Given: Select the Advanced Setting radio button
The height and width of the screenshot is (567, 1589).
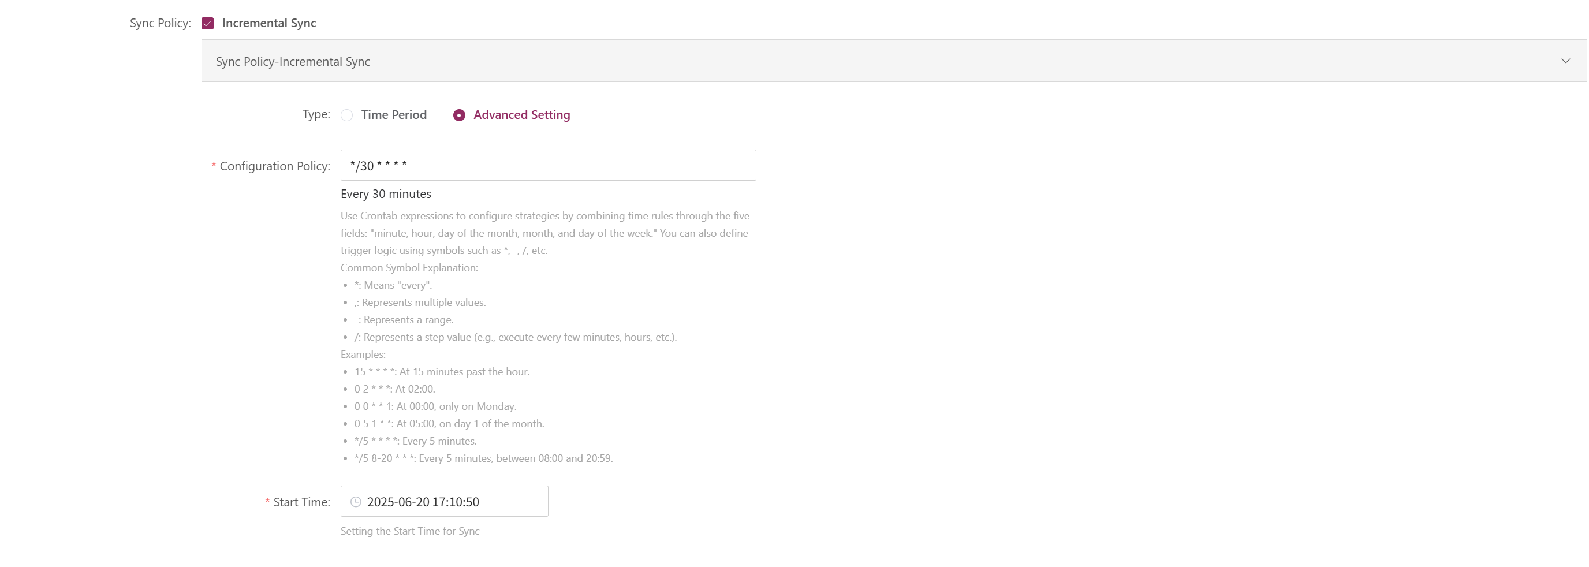Looking at the screenshot, I should click(x=459, y=115).
